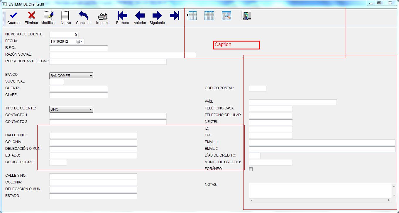Click the Caption label box
Viewport: 399px width, 213px height.
tap(236, 45)
